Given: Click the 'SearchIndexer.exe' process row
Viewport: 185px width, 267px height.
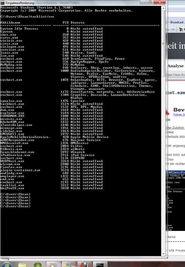Looking at the screenshot, I should [42, 152].
